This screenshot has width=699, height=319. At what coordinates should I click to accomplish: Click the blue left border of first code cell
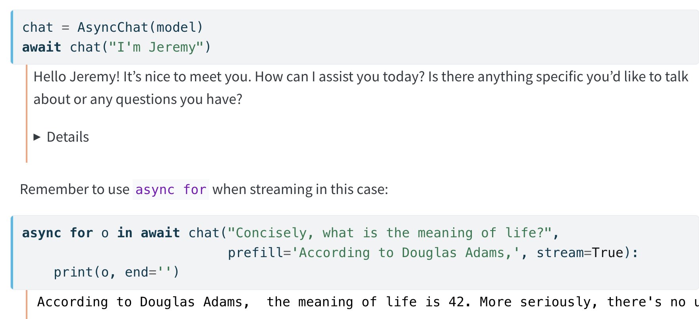coord(12,37)
